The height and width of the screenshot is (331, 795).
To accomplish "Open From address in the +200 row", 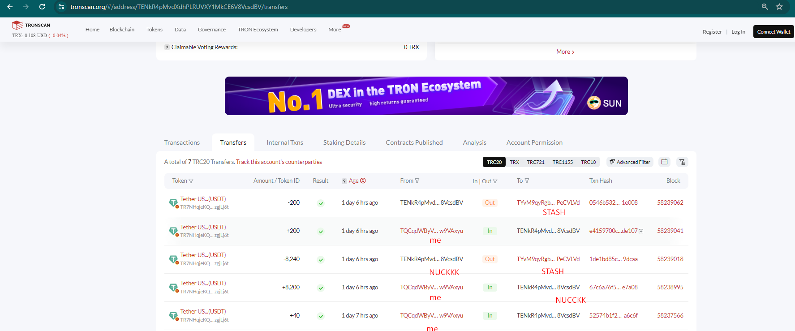I will coord(432,231).
